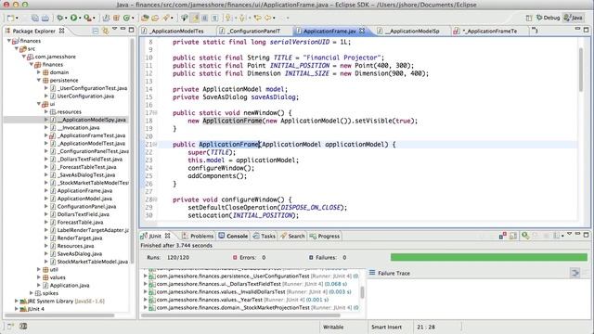Viewport: 594px width, 334px height.
Task: Navigate back with the yellow arrow icon
Action: pos(268,18)
